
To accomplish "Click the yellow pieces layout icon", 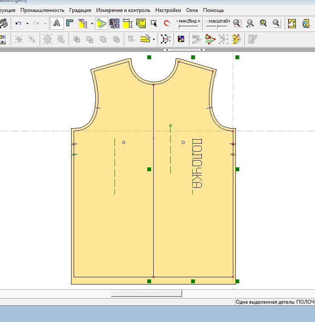I will point(292,23).
